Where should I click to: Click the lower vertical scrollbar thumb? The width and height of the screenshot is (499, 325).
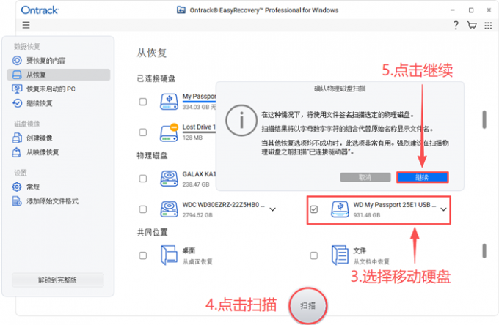(x=484, y=251)
